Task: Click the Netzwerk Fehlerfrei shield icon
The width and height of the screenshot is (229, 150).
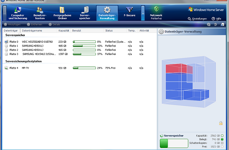Action: point(156,9)
